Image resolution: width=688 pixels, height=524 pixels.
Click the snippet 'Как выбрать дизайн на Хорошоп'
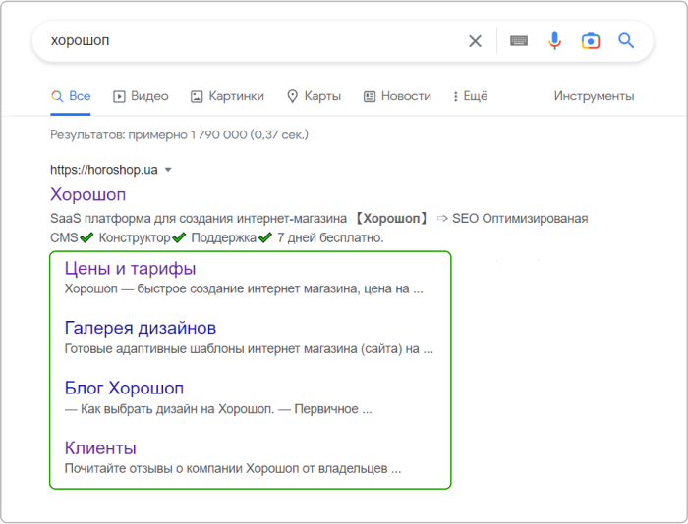(x=177, y=409)
